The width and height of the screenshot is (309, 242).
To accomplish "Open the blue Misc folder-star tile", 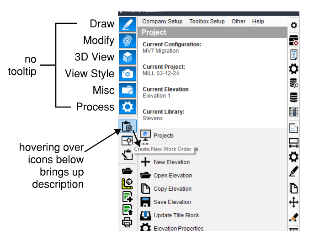I will [128, 90].
